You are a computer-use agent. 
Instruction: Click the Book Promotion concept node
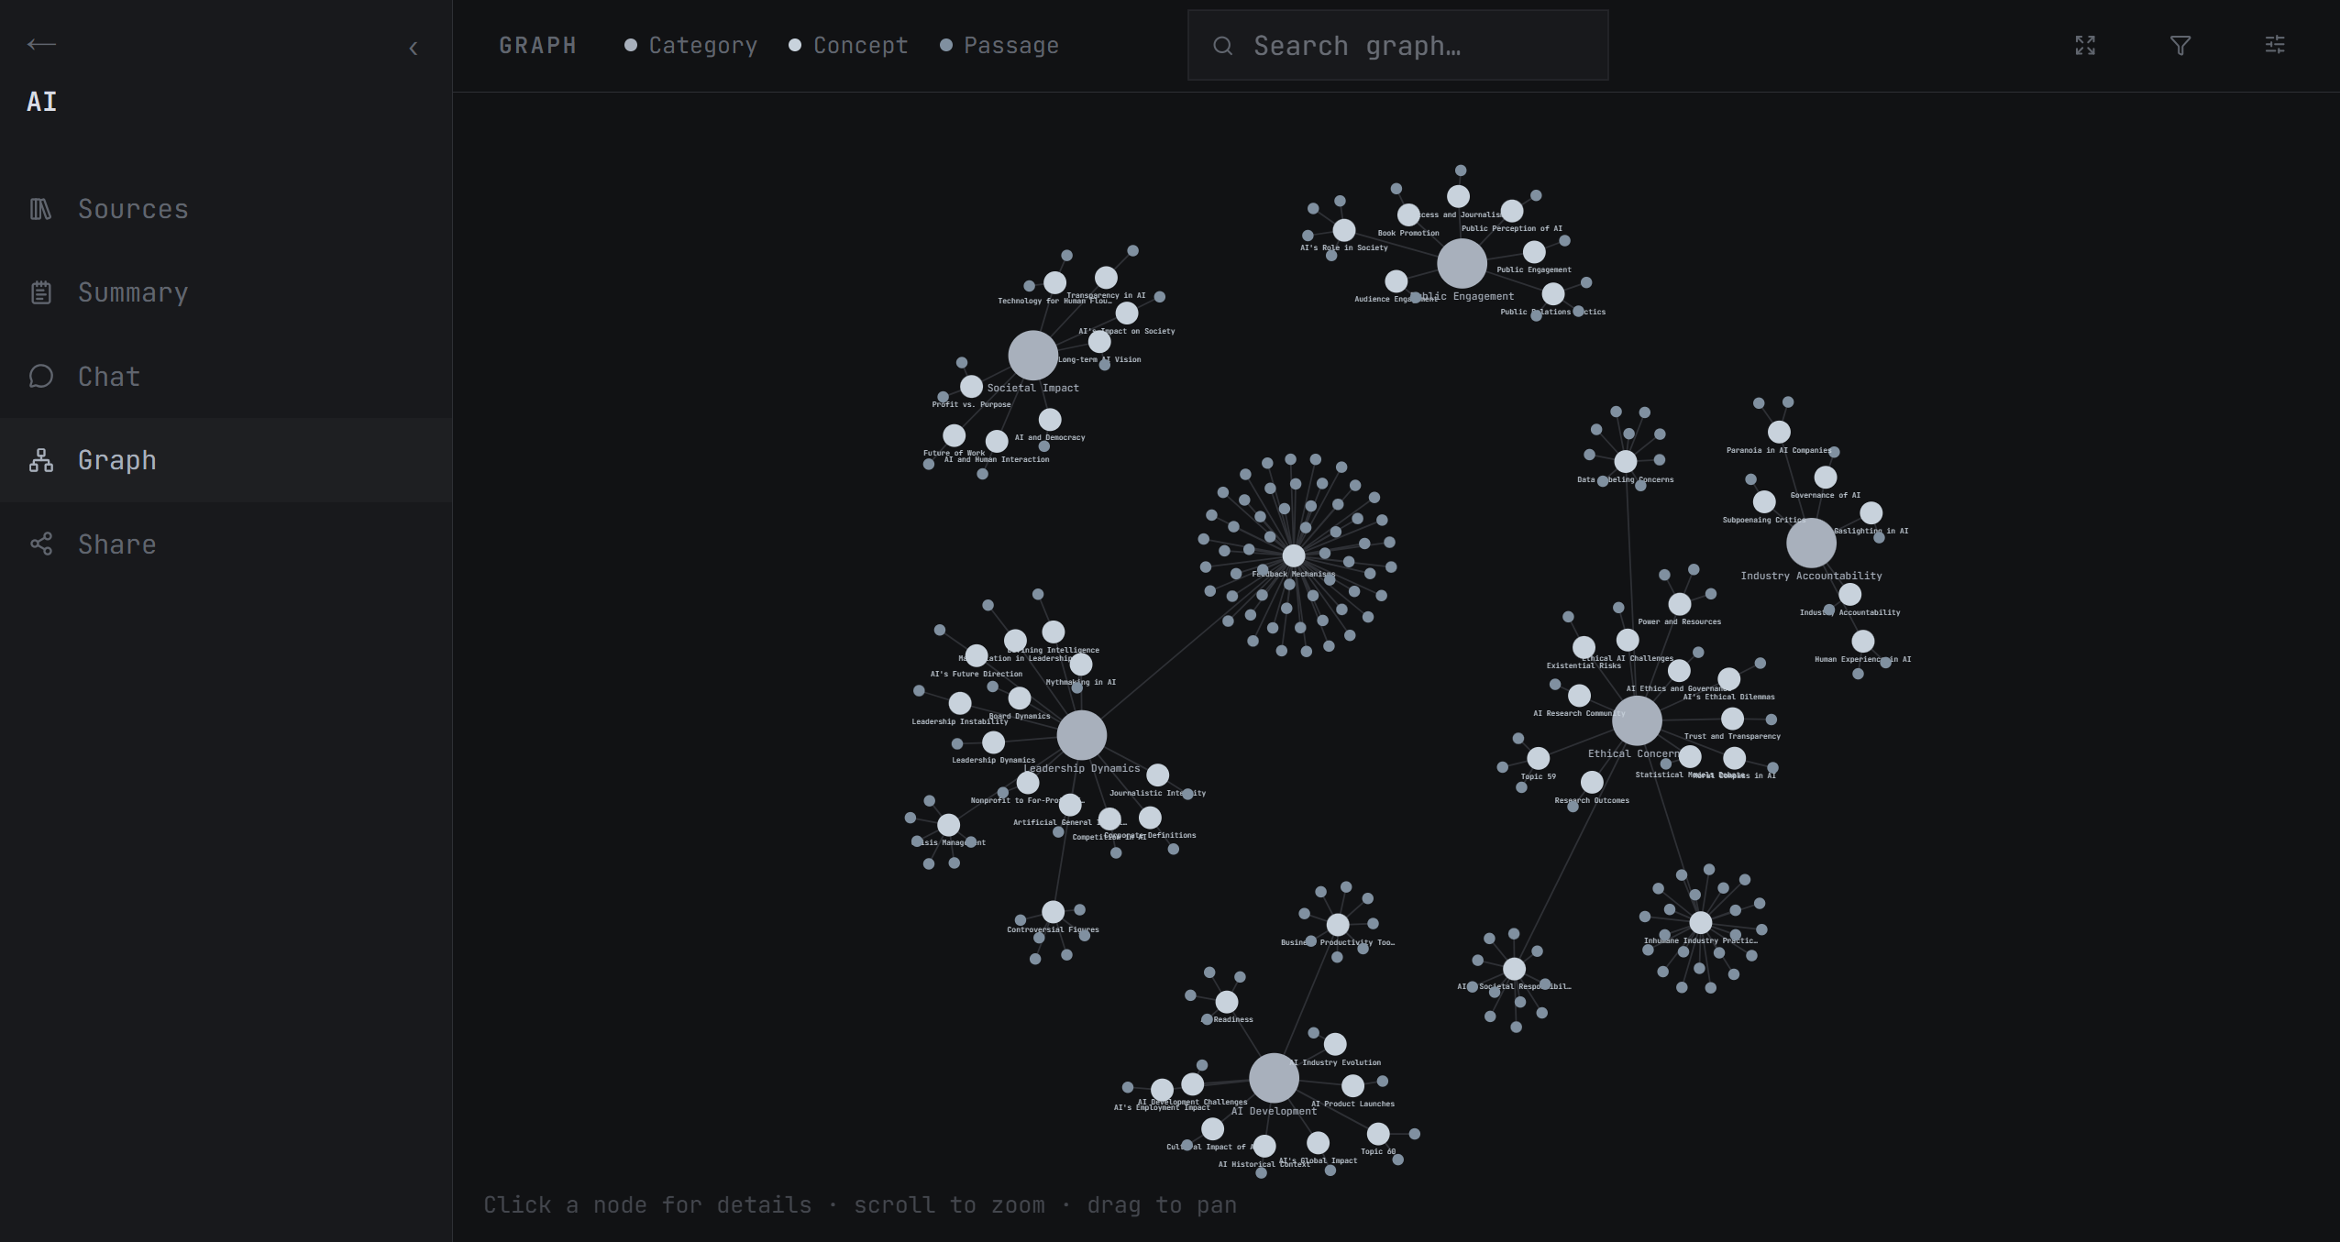(x=1409, y=214)
